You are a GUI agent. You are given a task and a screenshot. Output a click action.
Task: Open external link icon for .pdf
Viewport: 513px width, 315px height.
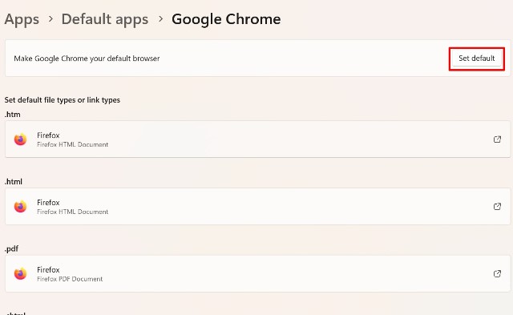pyautogui.click(x=497, y=274)
